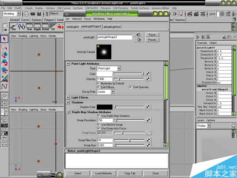Toggle Use Dmap Auto Focus checkbox
Screen dimensions: 237x178
(x=99, y=128)
